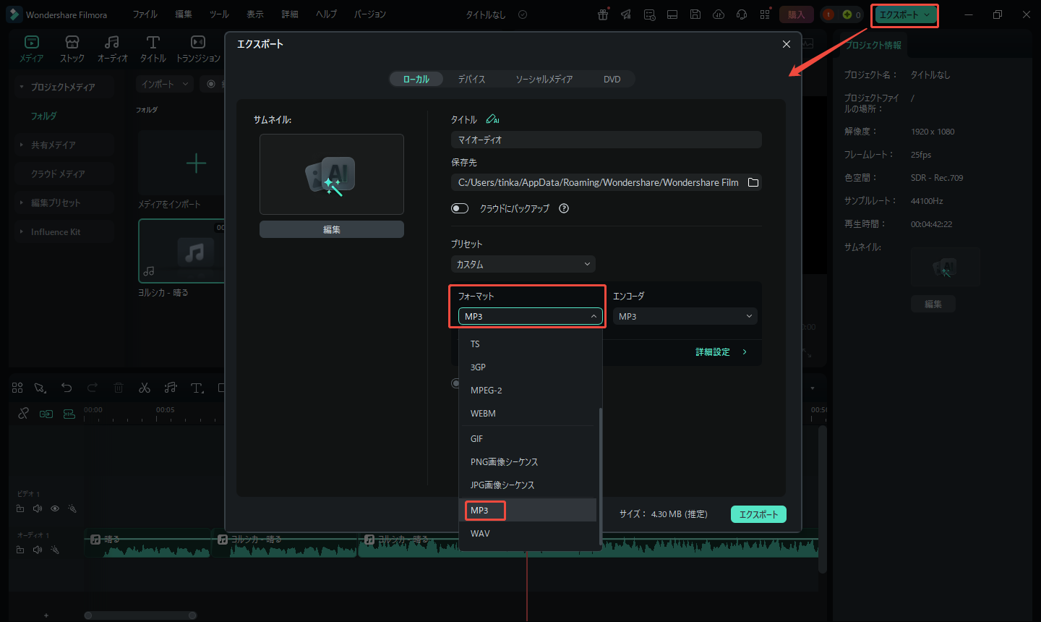Click the AI thumbnail preview image

pyautogui.click(x=332, y=174)
